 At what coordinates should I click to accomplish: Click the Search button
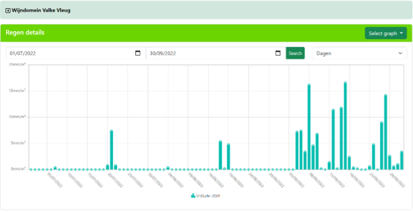pos(295,53)
